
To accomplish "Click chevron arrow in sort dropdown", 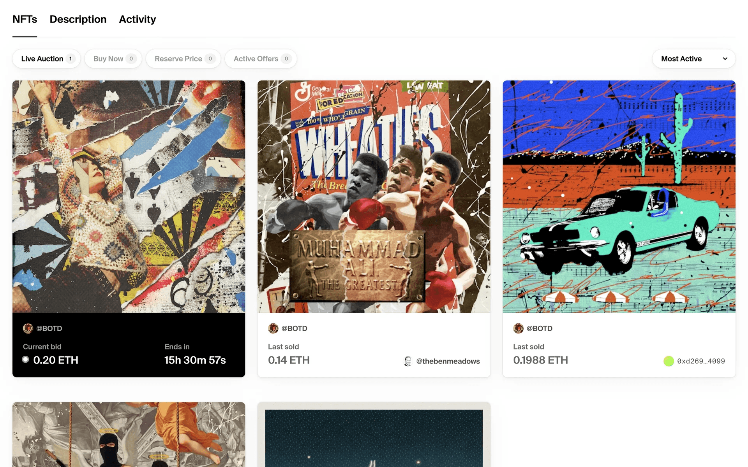I will [x=725, y=59].
